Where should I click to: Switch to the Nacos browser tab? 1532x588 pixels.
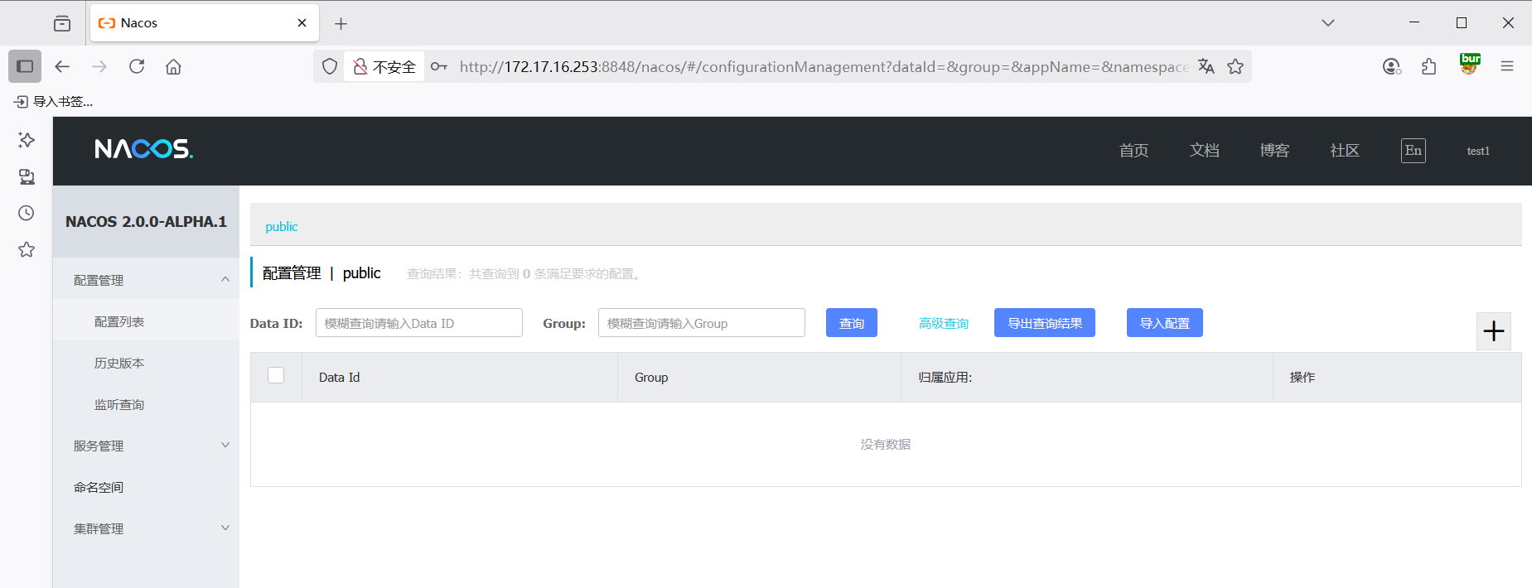coord(204,23)
